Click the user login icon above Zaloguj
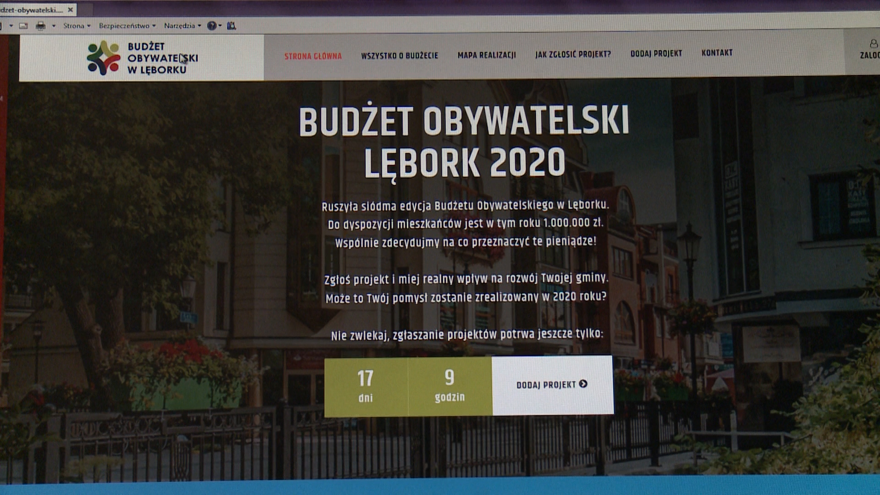The image size is (880, 495). pos(873,44)
